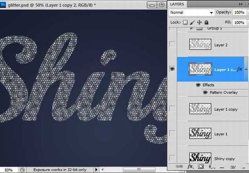Image resolution: width=249 pixels, height=173 pixels.
Task: Switch to the LAYERS tab
Action: 177,4
